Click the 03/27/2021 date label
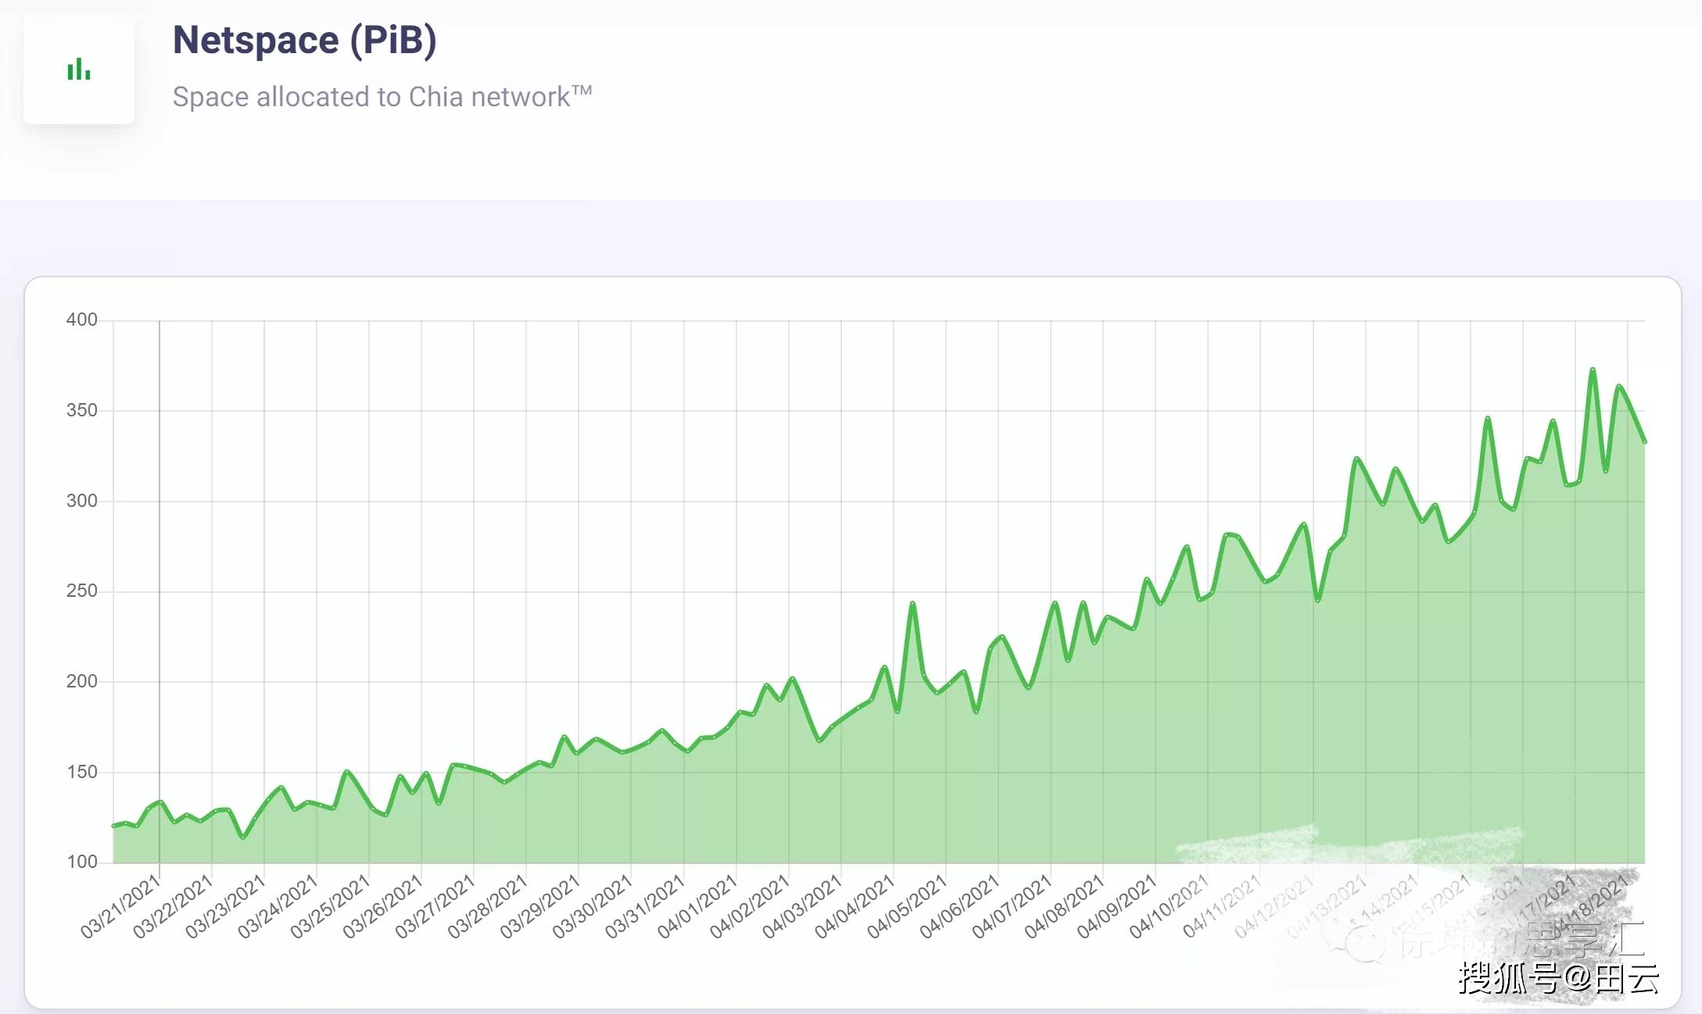This screenshot has height=1014, width=1702. coord(435,906)
